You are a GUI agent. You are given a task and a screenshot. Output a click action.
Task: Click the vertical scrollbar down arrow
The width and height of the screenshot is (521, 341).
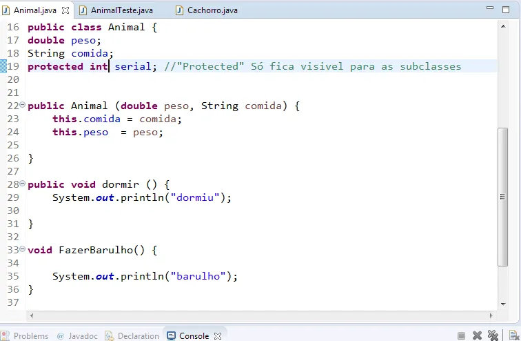pos(503,304)
